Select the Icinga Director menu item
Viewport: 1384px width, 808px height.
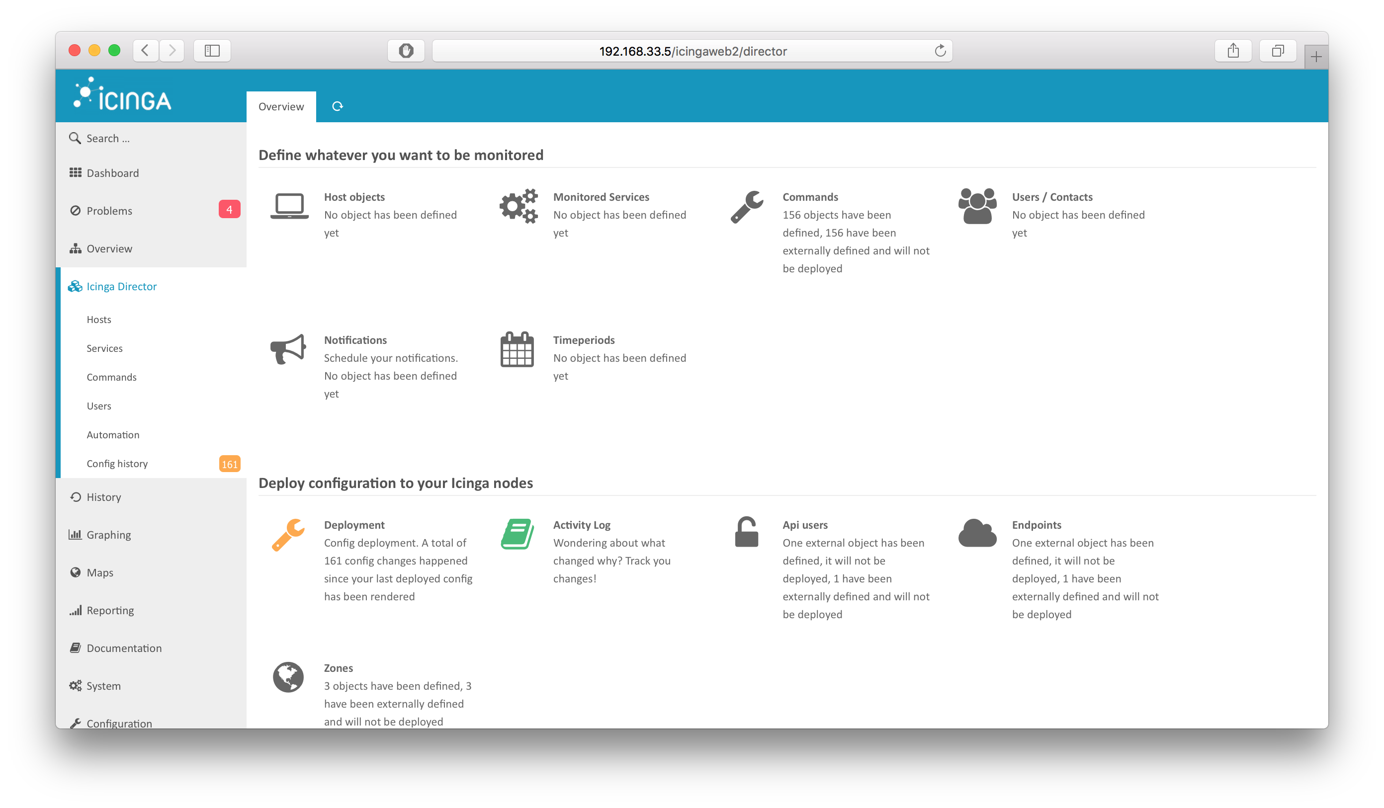coord(121,286)
